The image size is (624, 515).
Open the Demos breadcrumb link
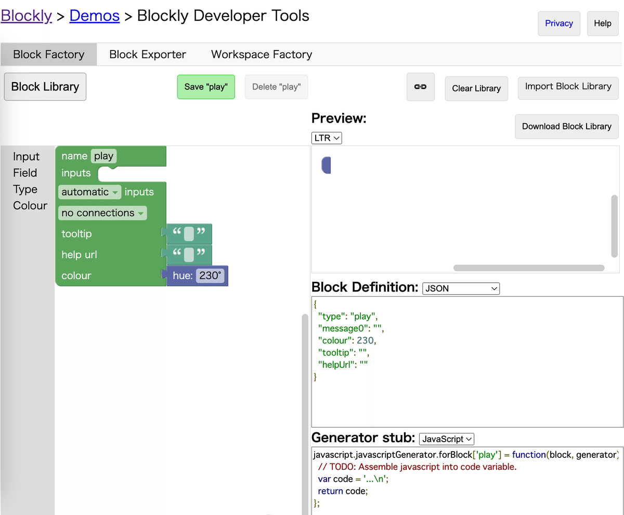(x=94, y=16)
